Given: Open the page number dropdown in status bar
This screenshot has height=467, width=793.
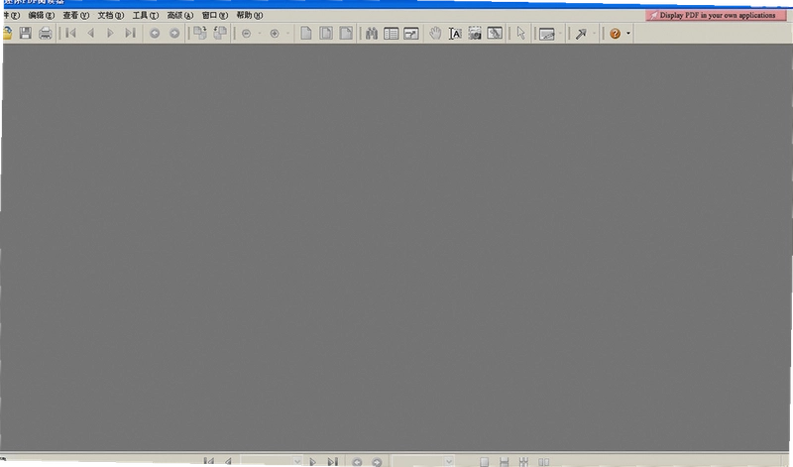Looking at the screenshot, I should (296, 461).
